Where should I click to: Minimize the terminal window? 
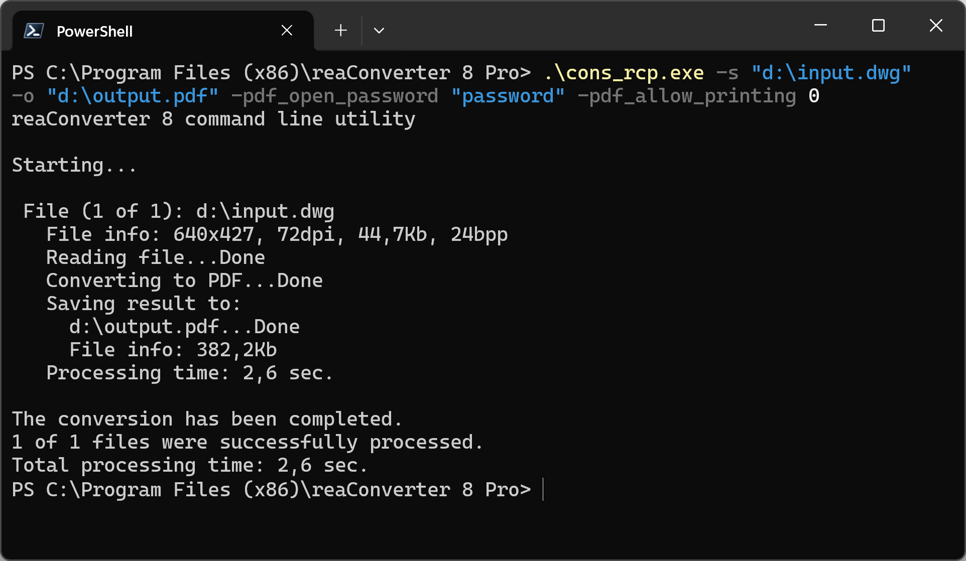pyautogui.click(x=820, y=25)
